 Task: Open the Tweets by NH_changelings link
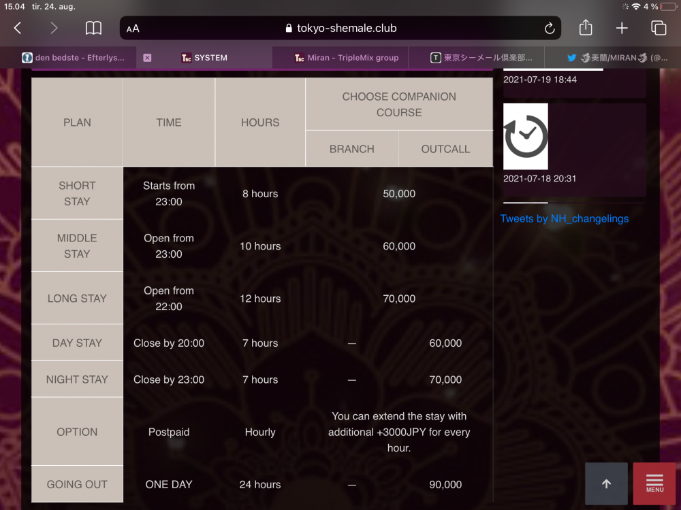tap(565, 219)
